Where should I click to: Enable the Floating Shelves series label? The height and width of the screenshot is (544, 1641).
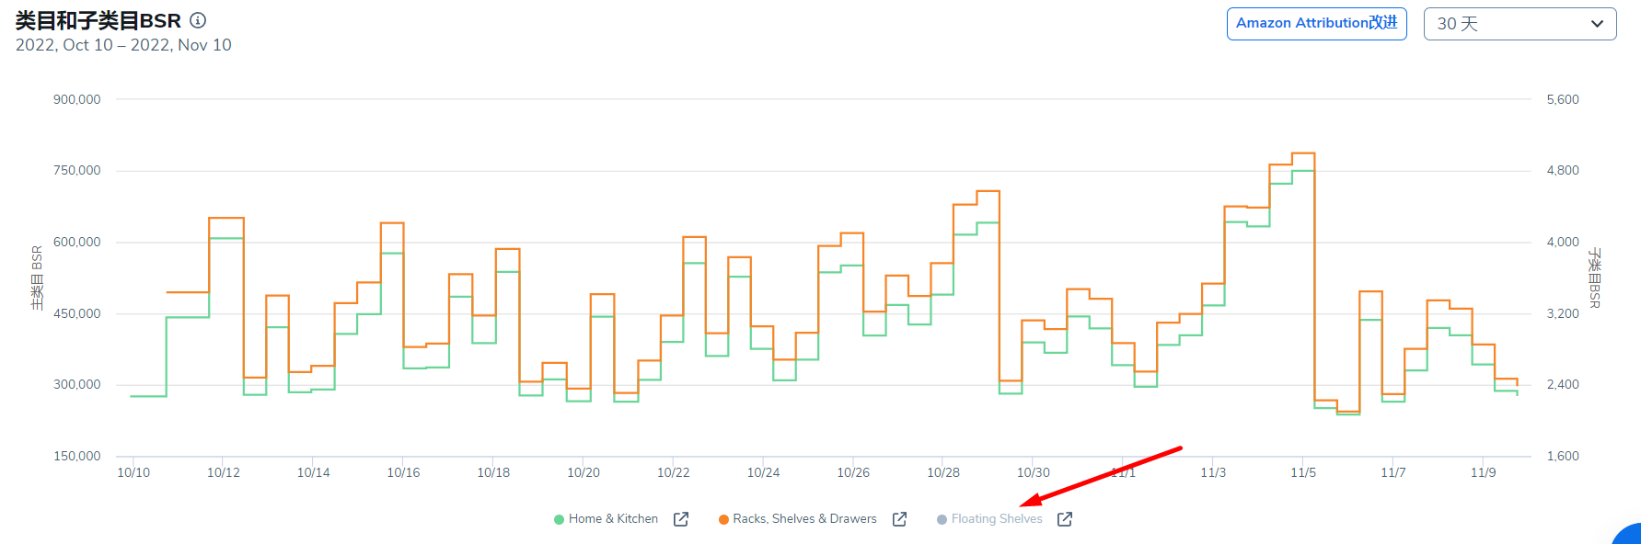coord(997,519)
